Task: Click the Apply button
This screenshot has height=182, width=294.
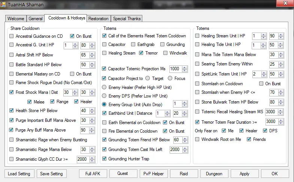Action: pos(245,174)
